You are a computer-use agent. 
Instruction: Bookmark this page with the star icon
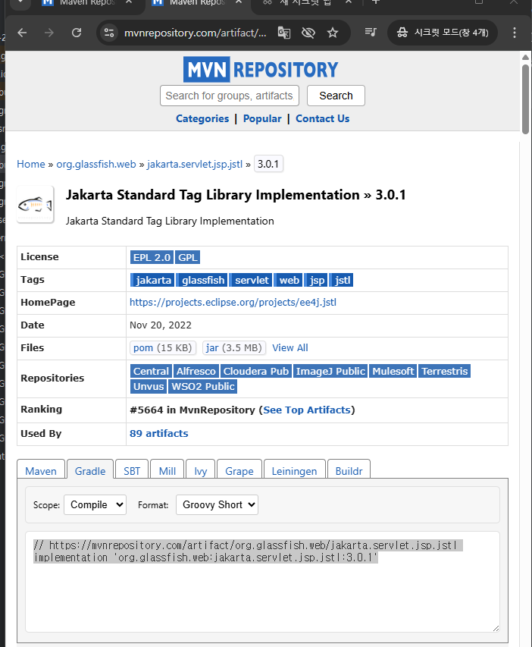(x=333, y=33)
